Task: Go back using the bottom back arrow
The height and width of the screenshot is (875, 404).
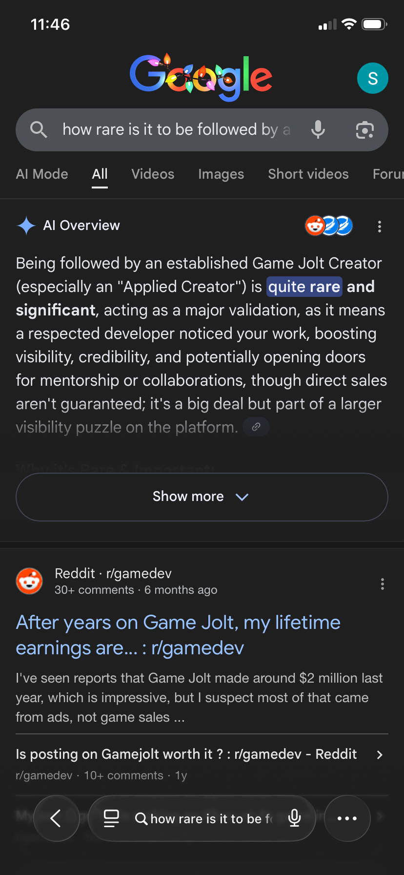Action: [x=56, y=818]
